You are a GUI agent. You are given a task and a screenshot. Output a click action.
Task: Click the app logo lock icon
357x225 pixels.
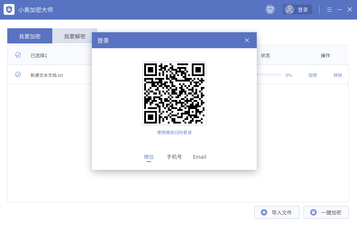[9, 10]
